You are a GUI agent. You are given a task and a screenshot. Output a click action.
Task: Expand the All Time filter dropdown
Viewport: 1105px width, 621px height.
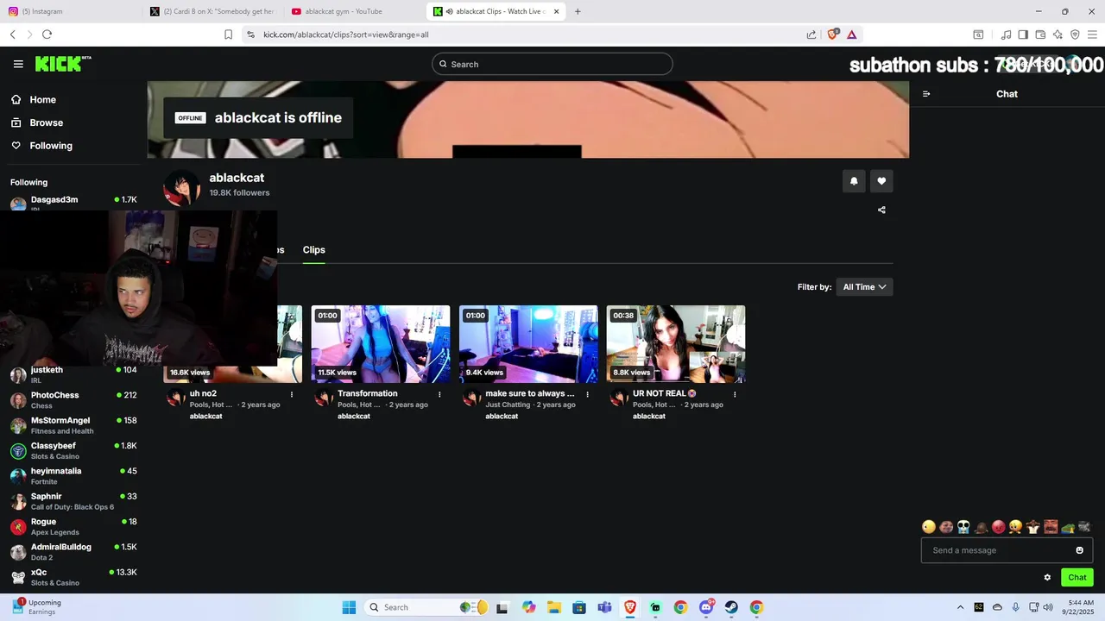[x=864, y=287]
